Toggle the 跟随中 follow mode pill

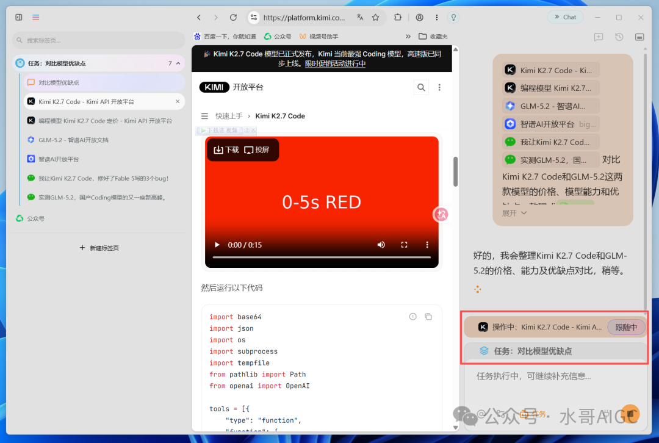coord(626,327)
